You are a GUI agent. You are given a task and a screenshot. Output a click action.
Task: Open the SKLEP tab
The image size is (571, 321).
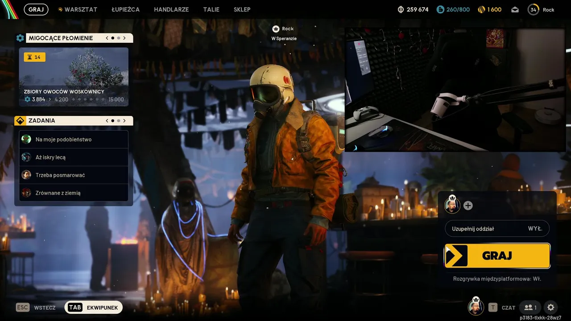coord(242,9)
